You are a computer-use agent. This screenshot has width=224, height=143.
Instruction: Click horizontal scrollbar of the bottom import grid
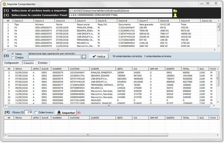point(88,135)
